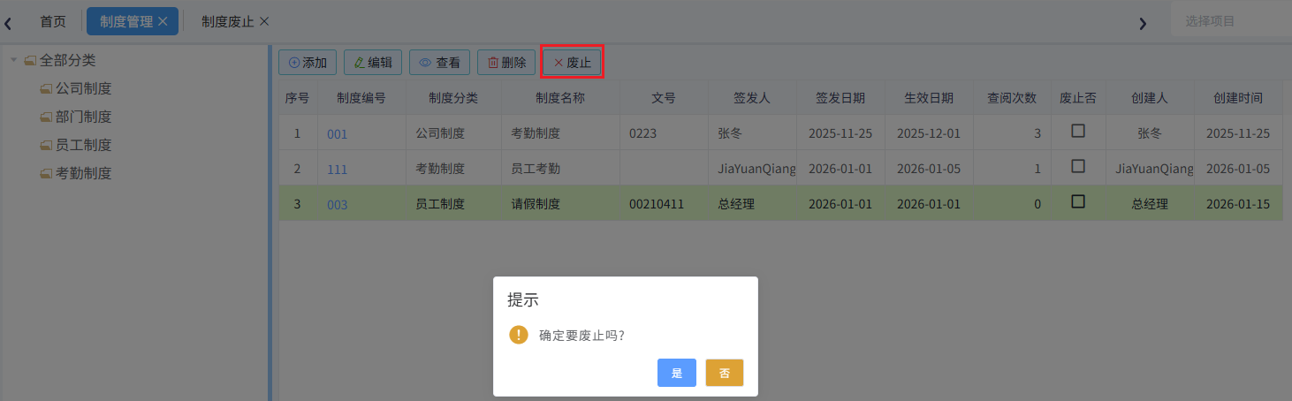
Task: Click the 编辑 (edit) pencil button
Action: tap(373, 63)
